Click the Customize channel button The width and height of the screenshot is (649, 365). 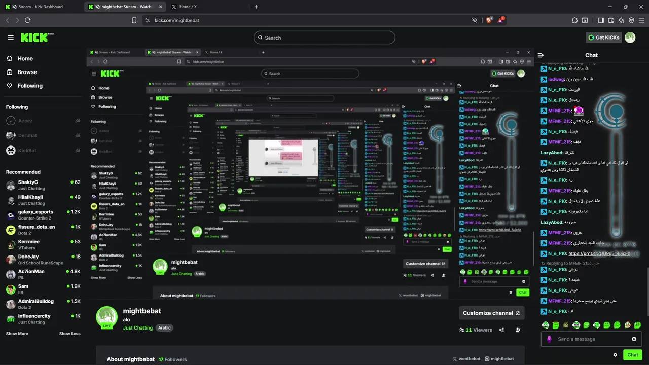pyautogui.click(x=491, y=313)
